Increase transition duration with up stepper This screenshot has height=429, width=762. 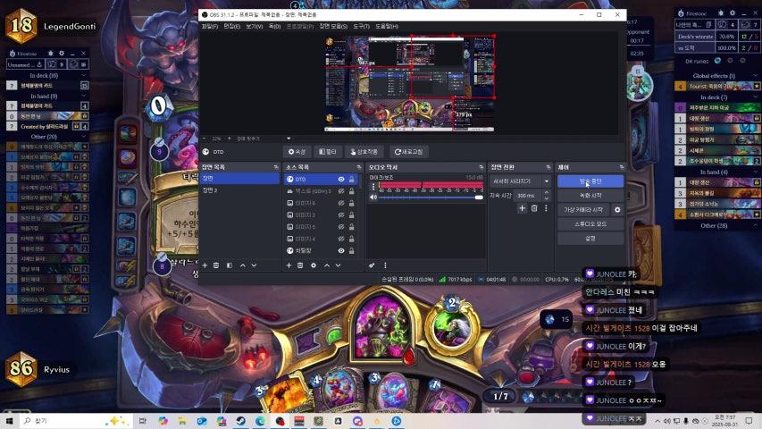pyautogui.click(x=547, y=193)
